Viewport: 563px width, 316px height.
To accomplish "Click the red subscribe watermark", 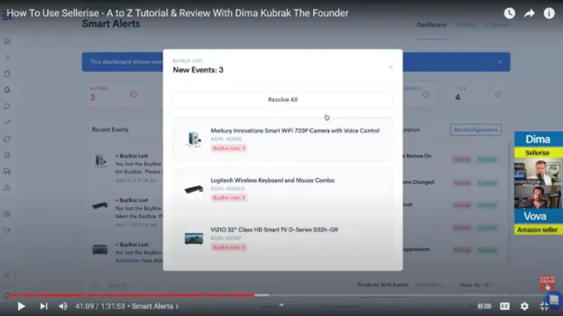I will coord(547,283).
